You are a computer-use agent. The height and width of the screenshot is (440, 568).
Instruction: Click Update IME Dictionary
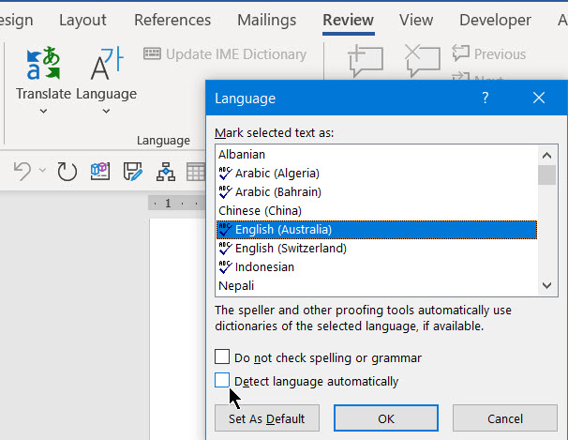pyautogui.click(x=225, y=54)
